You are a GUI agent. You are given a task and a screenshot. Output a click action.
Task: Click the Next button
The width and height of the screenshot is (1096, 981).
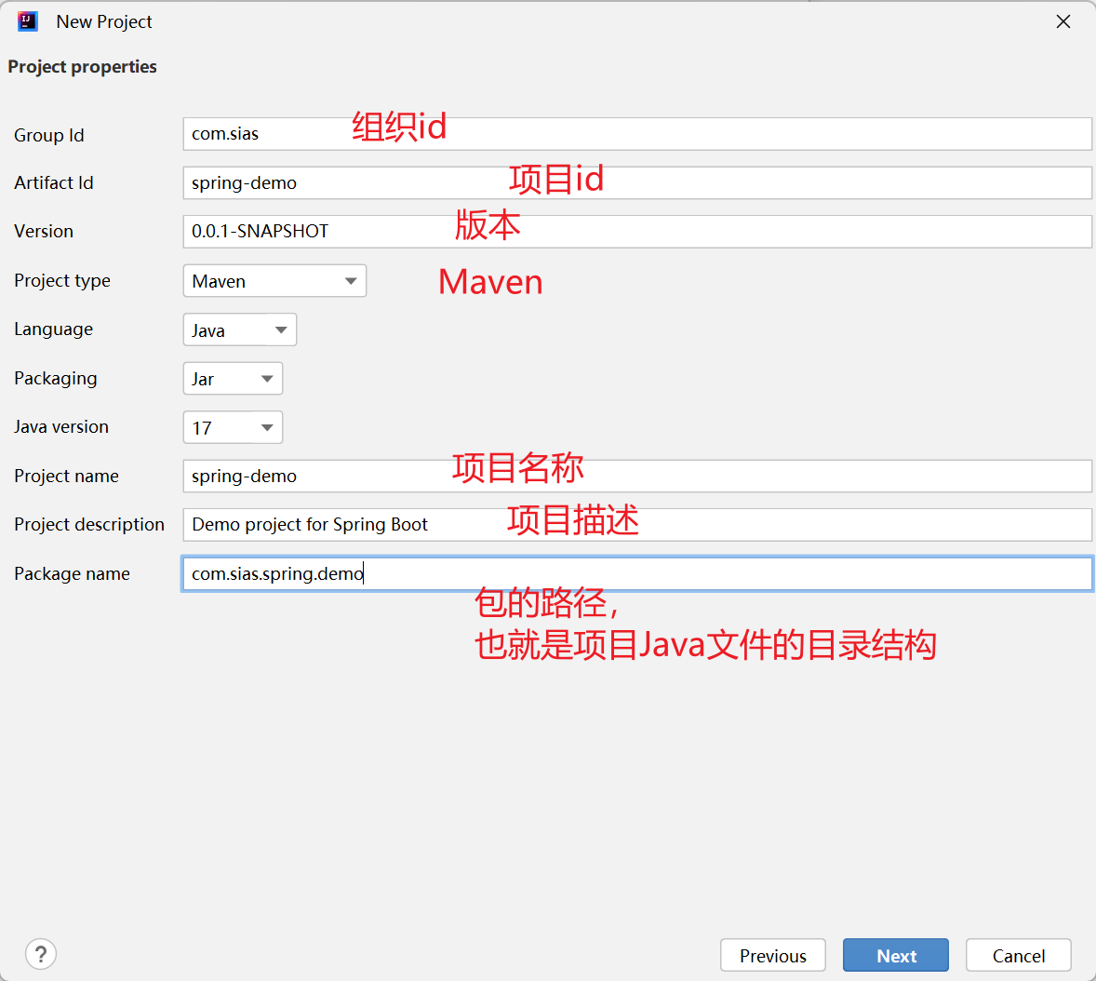coord(895,955)
